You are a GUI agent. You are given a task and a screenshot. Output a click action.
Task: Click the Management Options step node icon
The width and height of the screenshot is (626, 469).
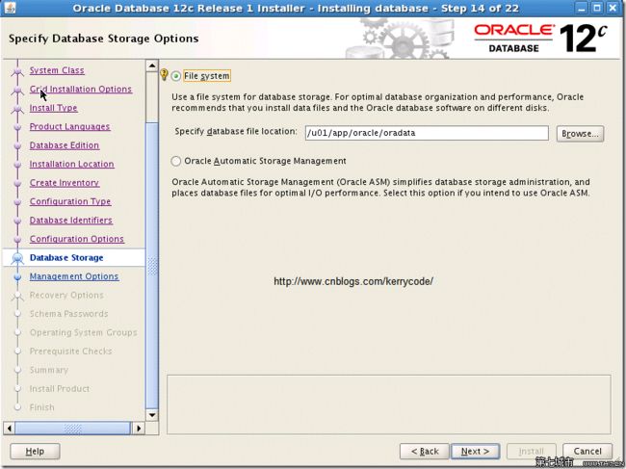click(x=17, y=276)
